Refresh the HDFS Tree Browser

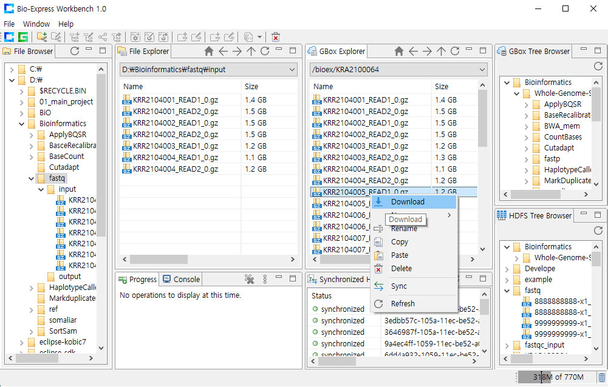click(598, 231)
